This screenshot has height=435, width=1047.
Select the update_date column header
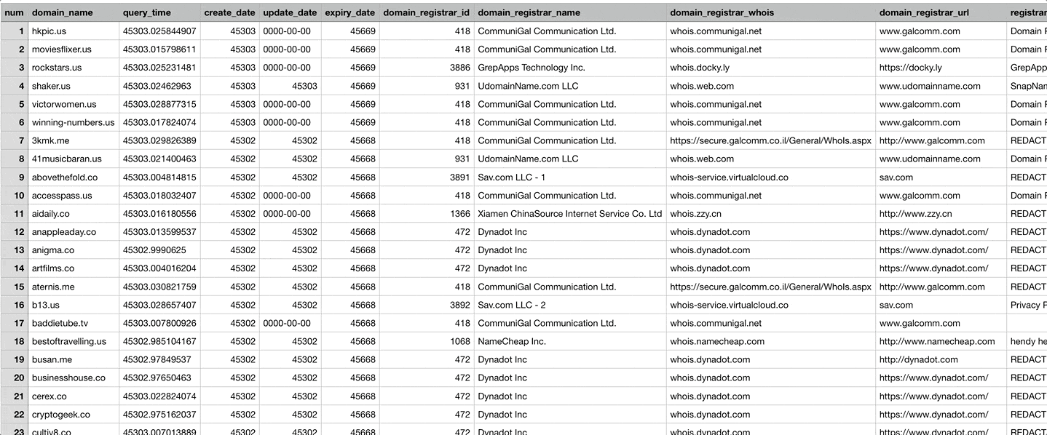coord(289,13)
